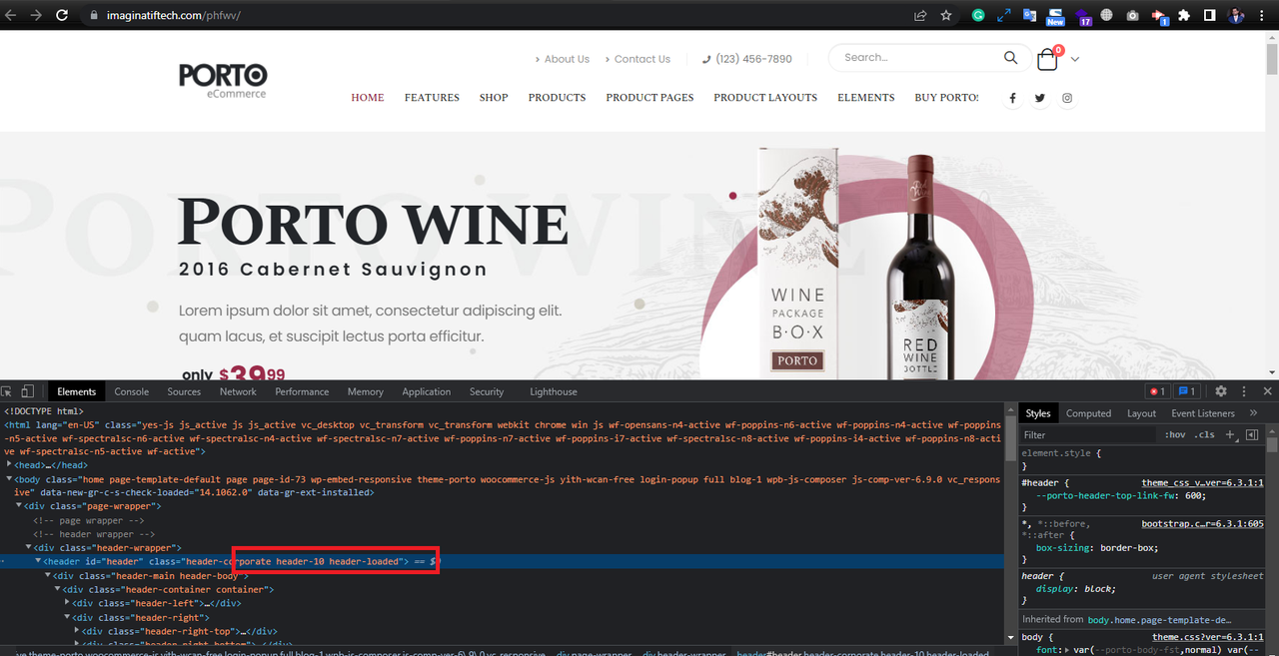
Task: Visit Porto's Instagram icon
Action: [x=1067, y=98]
